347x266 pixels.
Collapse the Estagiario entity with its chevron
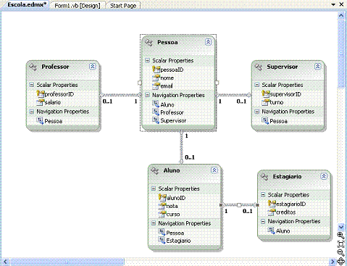(x=324, y=176)
